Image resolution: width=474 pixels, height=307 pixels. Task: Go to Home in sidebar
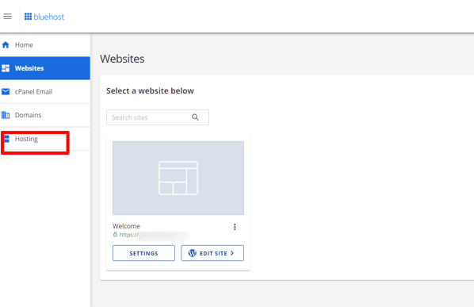click(45, 45)
